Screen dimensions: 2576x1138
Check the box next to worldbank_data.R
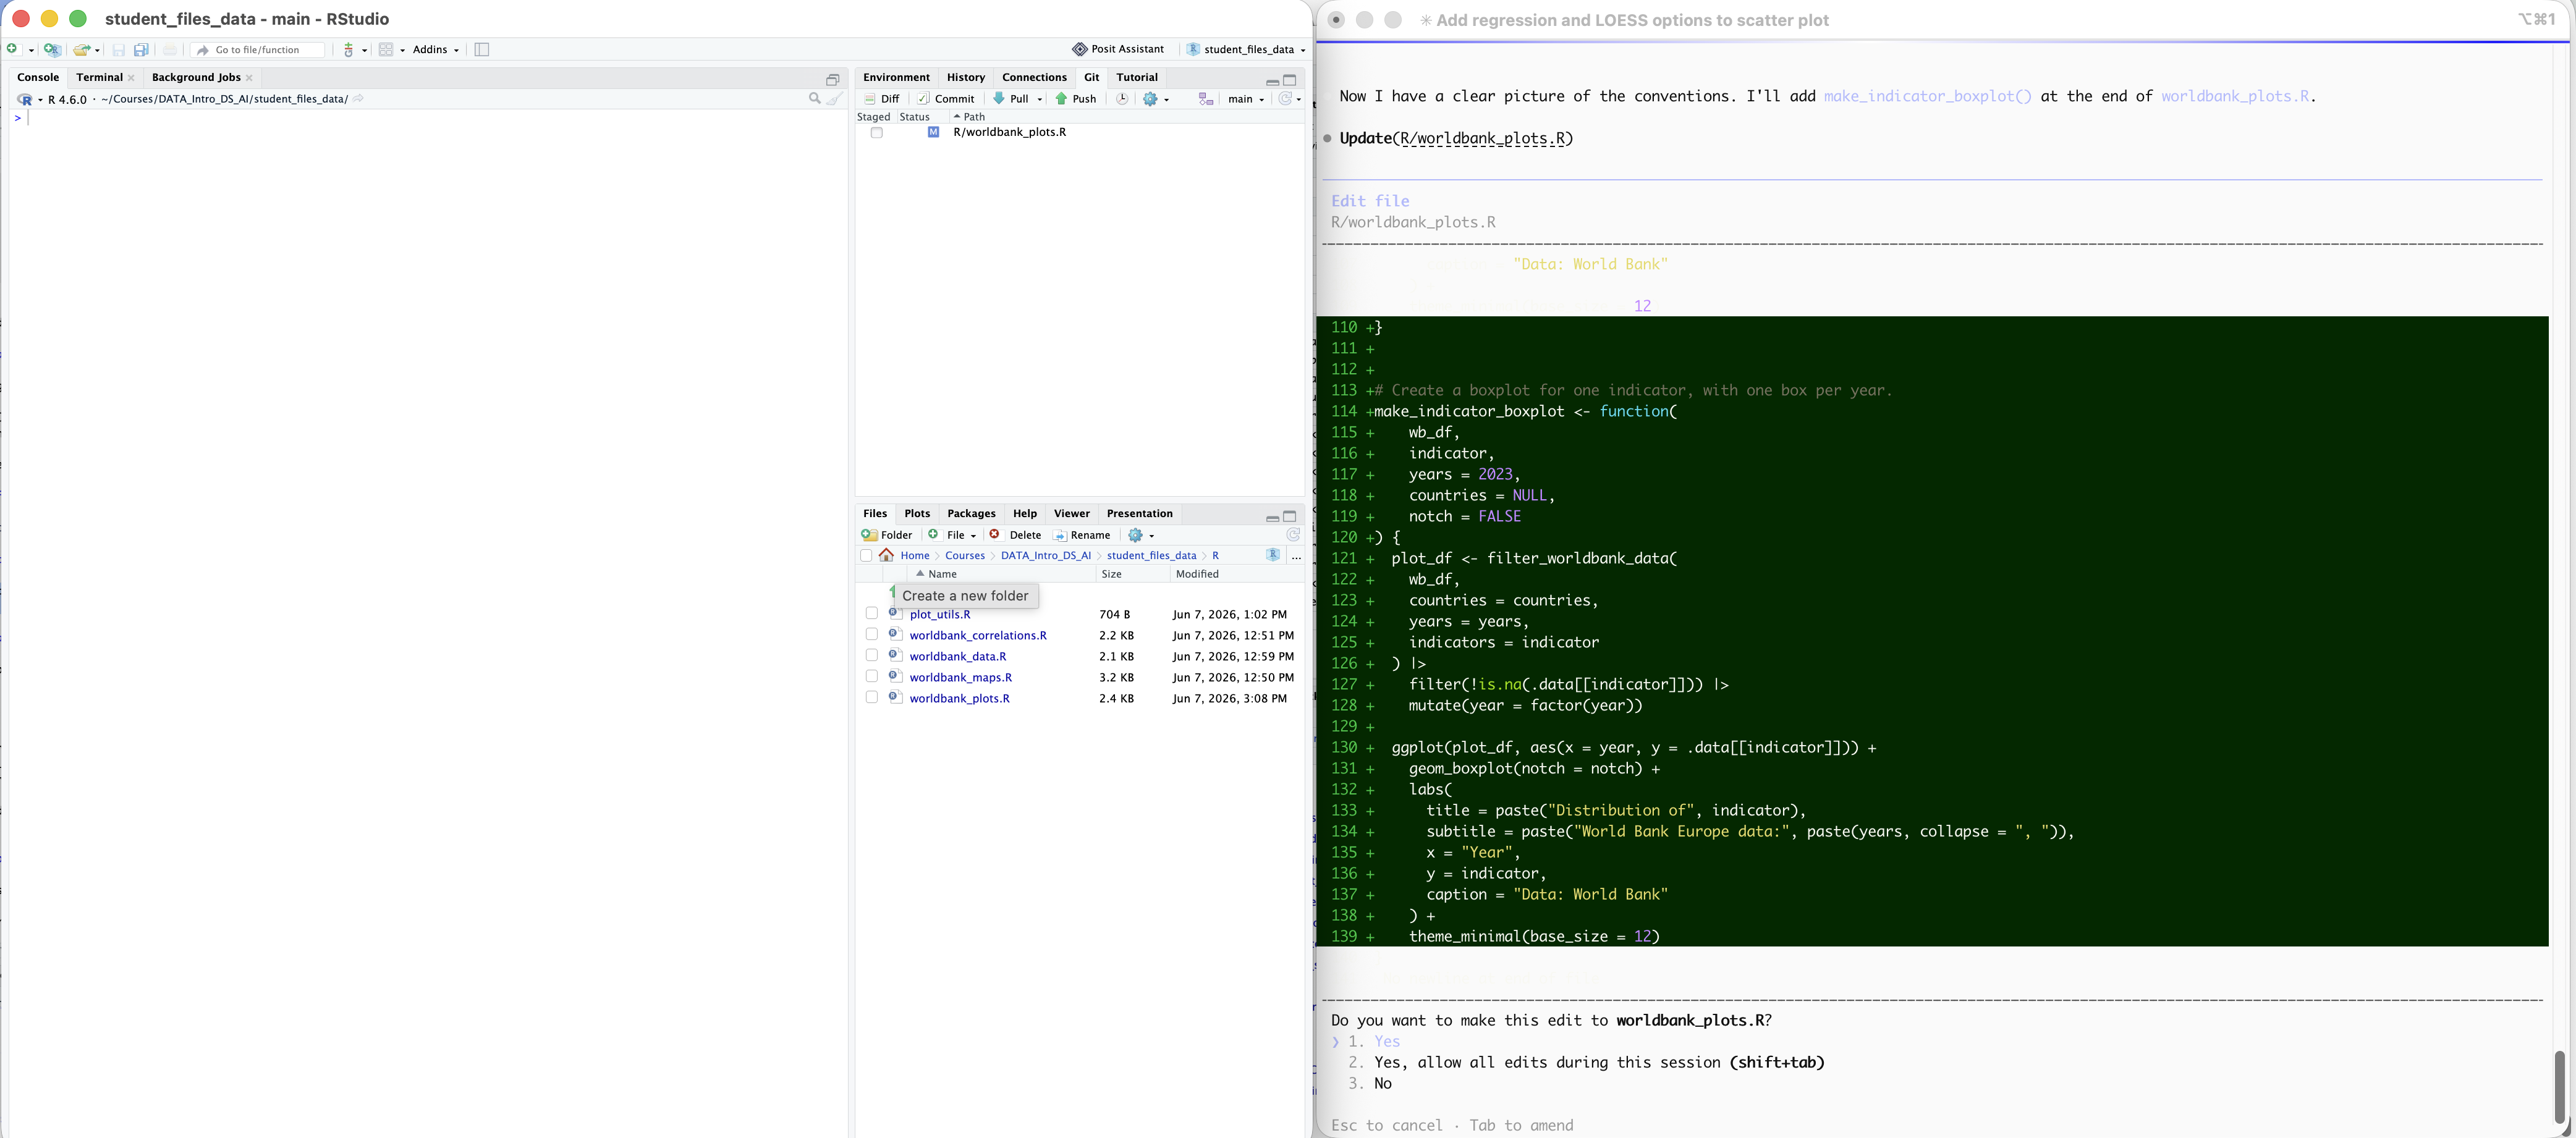871,656
